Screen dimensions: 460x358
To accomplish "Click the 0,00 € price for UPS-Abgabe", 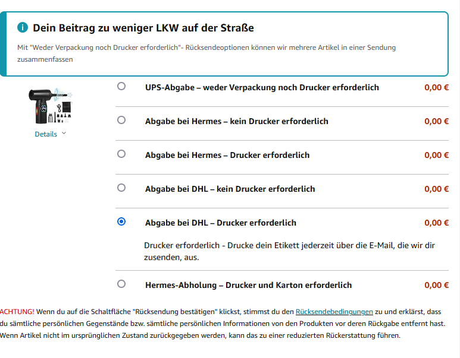I will [436, 87].
